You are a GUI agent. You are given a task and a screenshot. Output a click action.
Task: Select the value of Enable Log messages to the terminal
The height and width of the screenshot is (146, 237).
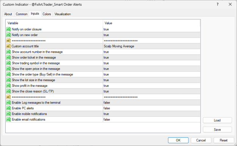point(151,103)
